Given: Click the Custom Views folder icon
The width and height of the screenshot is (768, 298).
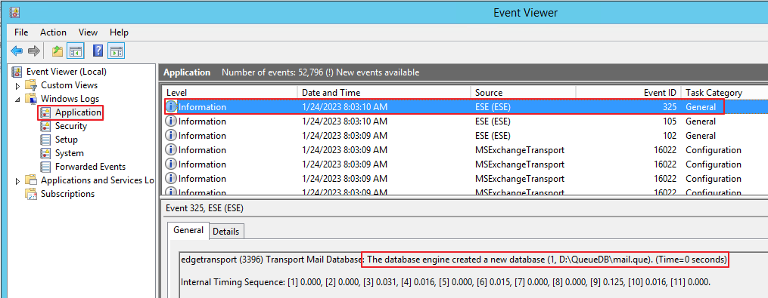Looking at the screenshot, I should tap(31, 85).
